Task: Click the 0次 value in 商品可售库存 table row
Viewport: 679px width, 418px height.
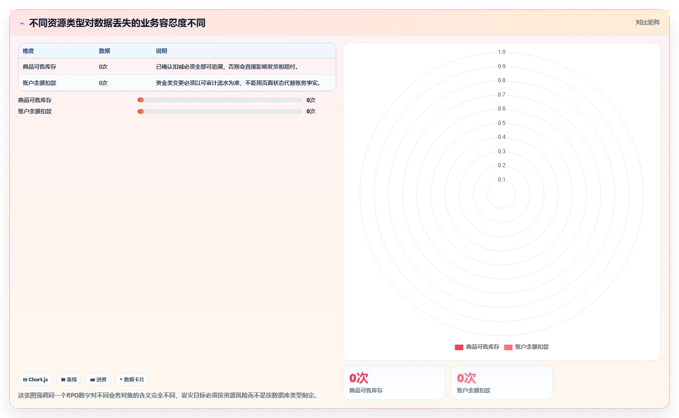Action: pyautogui.click(x=103, y=67)
